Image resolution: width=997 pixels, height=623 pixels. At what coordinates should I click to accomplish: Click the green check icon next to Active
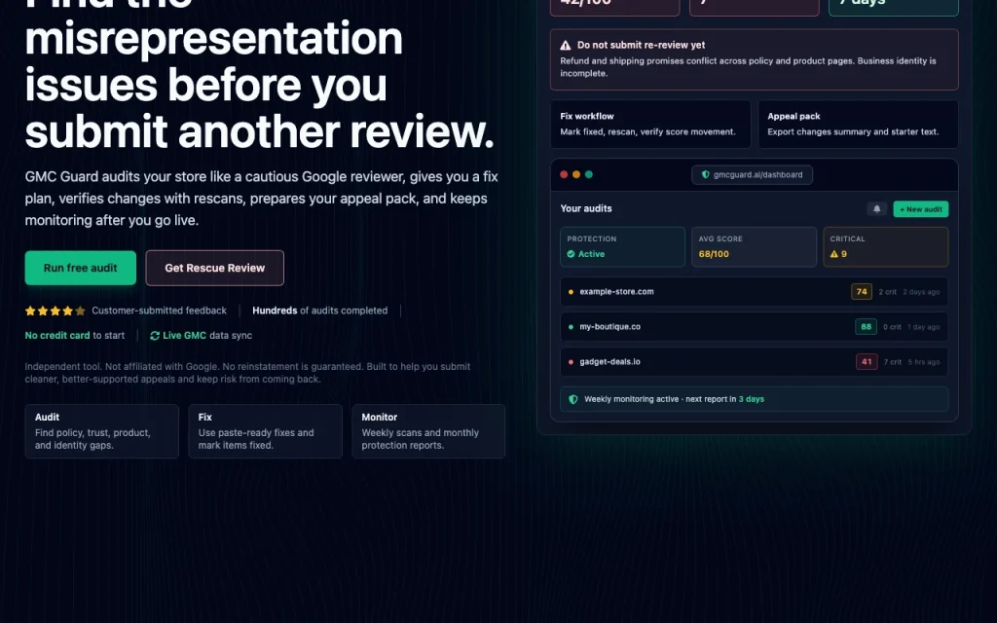click(x=571, y=254)
